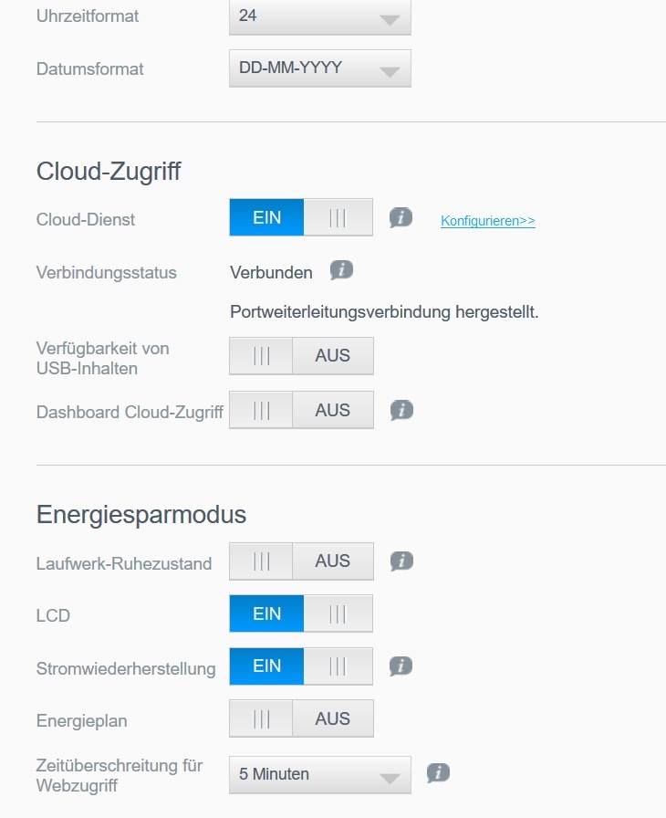Expand the 5 Minuten timeout dropdown
The height and width of the screenshot is (818, 666).
click(x=319, y=774)
